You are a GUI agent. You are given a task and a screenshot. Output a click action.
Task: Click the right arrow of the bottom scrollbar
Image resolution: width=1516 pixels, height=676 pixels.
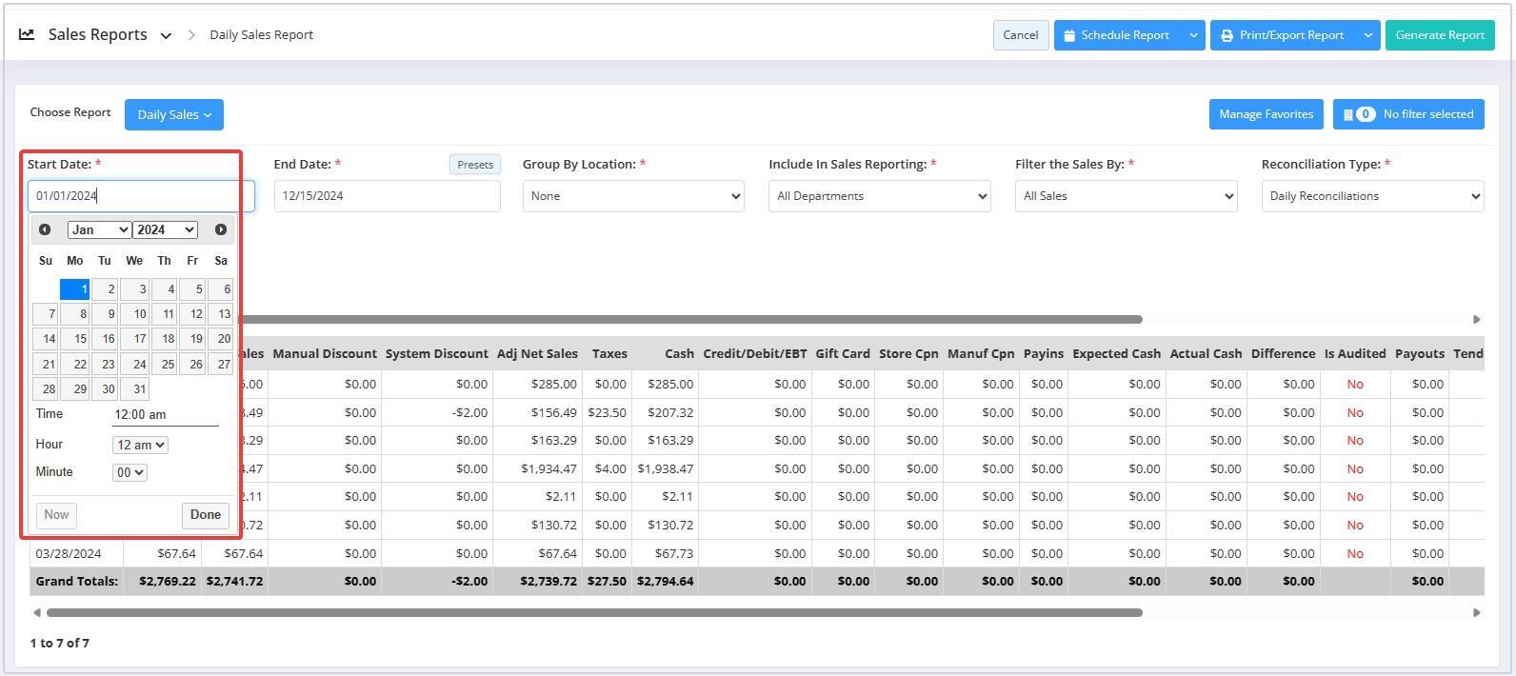pos(1476,612)
